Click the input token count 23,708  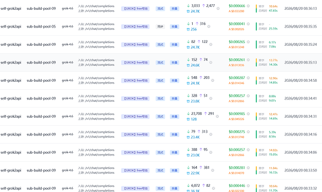click(196, 114)
